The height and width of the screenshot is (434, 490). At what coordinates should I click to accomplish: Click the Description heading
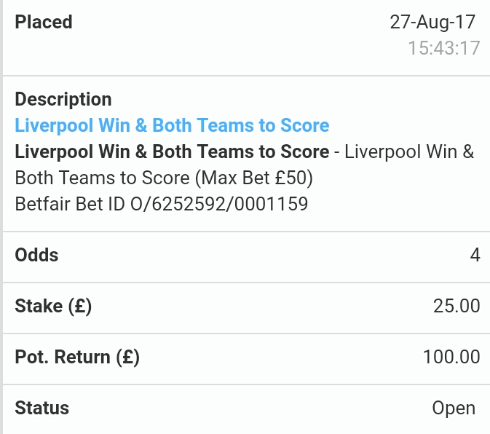(x=63, y=99)
